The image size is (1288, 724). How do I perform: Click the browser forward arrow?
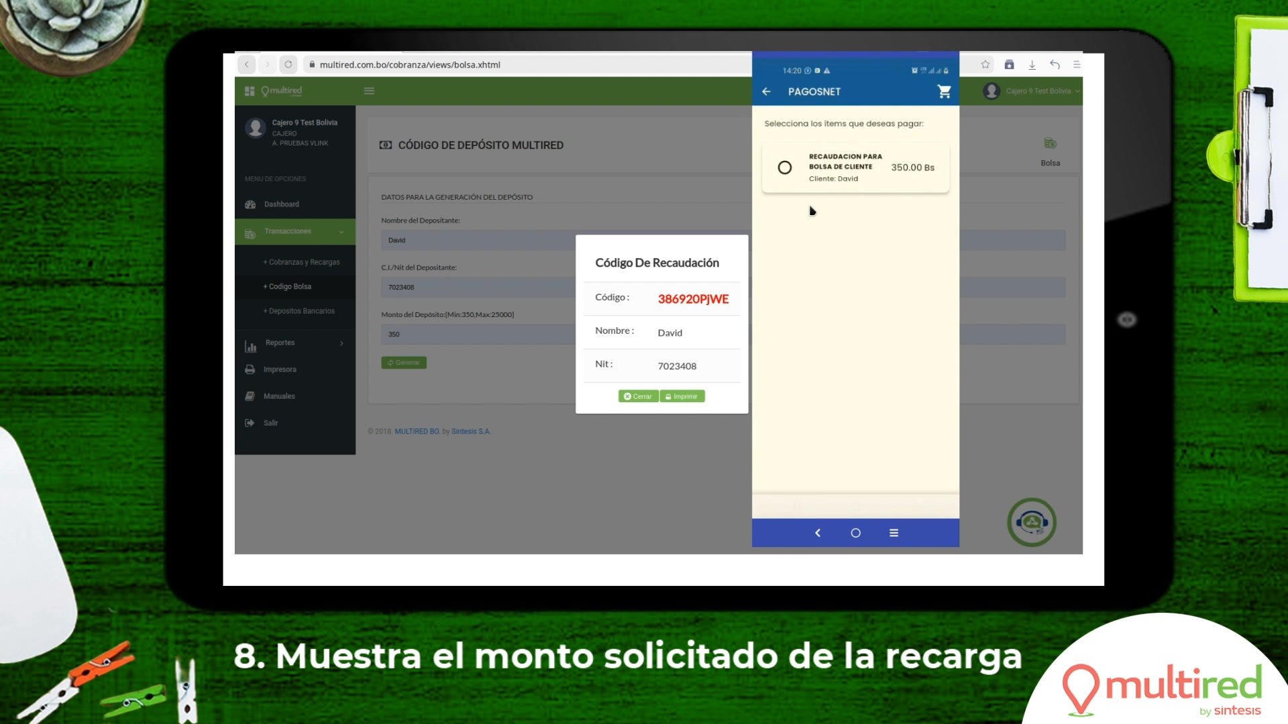click(268, 64)
